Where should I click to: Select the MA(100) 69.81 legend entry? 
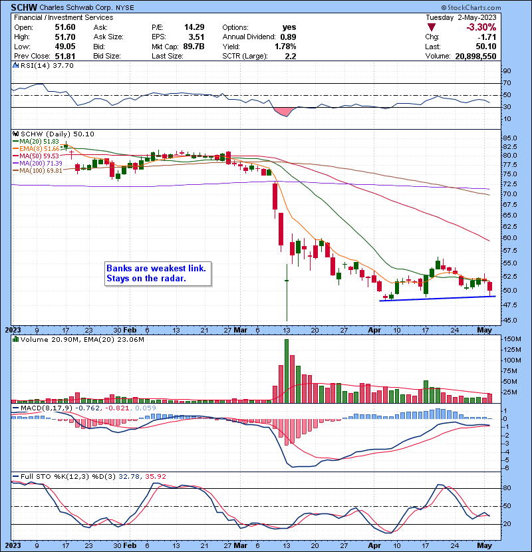pyautogui.click(x=37, y=171)
